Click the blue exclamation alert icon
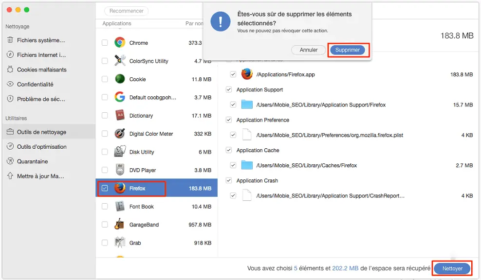Viewport: 481px width, 280px height. tap(220, 21)
